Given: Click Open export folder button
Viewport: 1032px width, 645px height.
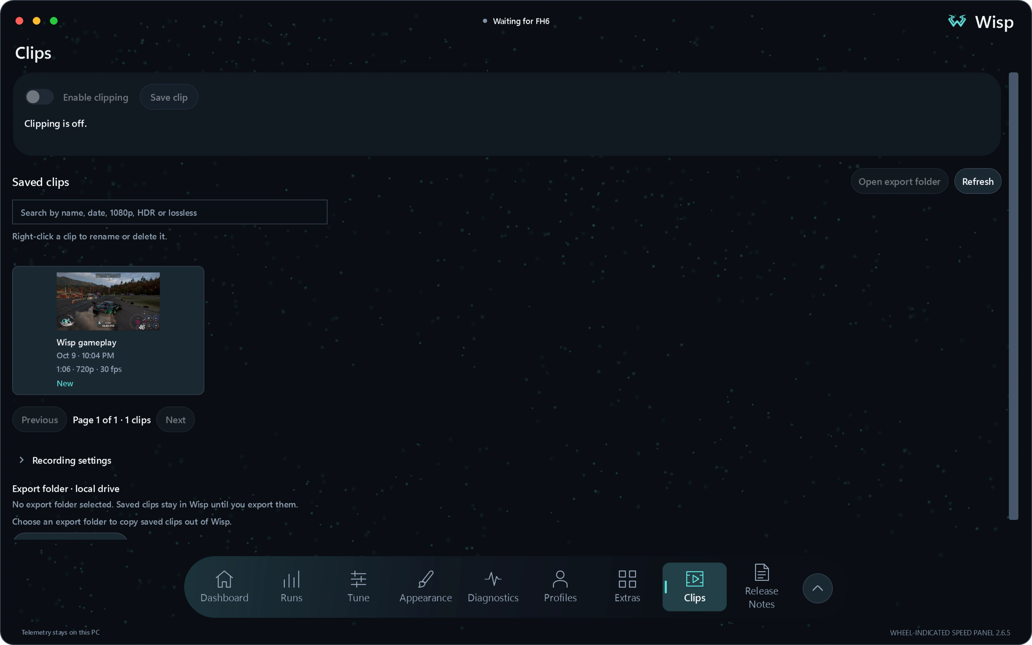Looking at the screenshot, I should 899,181.
